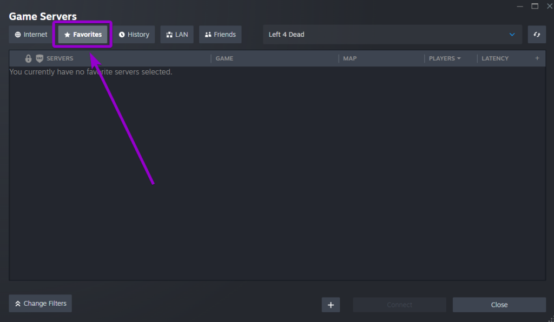Click the VAC shield icon in Servers header

pos(38,58)
